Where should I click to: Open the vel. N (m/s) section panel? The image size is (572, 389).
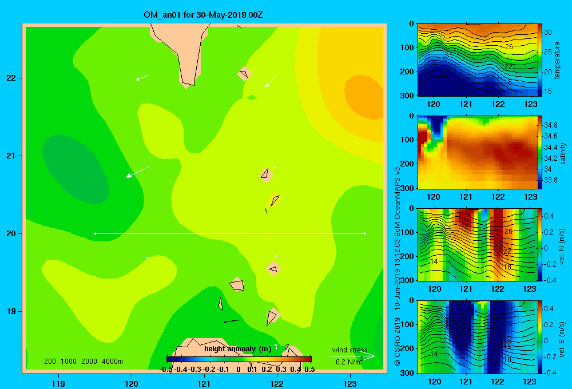point(478,244)
